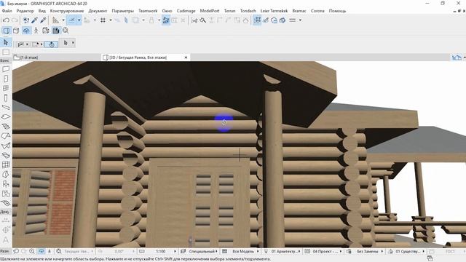Open the Без Замены overrides dropdown
This screenshot has height=262, width=466.
click(x=365, y=251)
